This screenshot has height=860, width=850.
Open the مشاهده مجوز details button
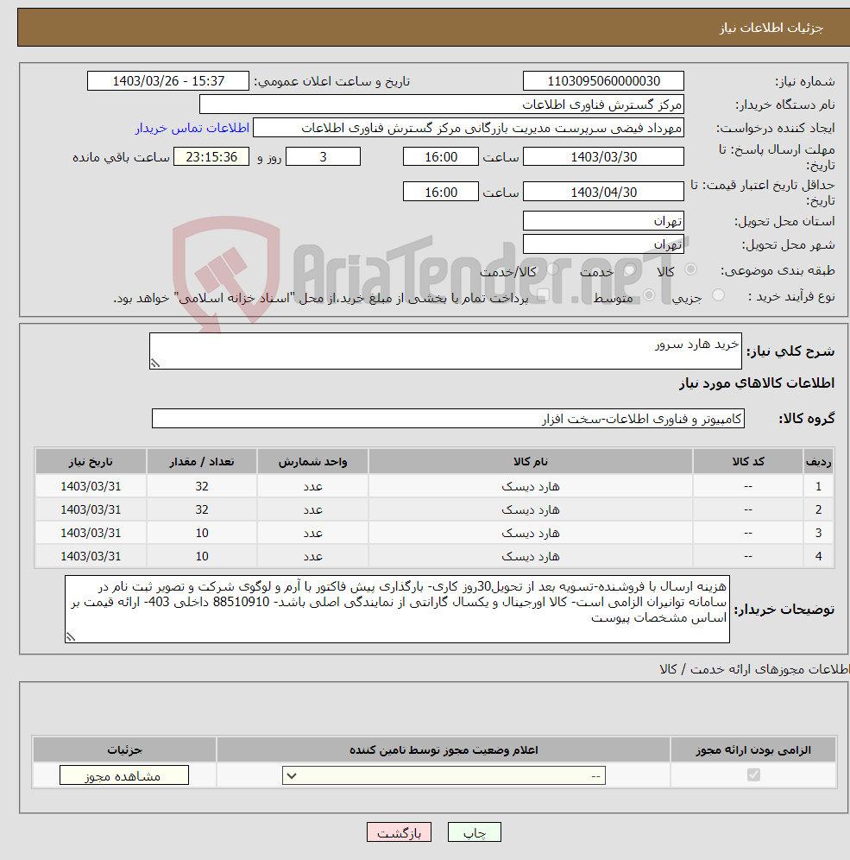124,775
